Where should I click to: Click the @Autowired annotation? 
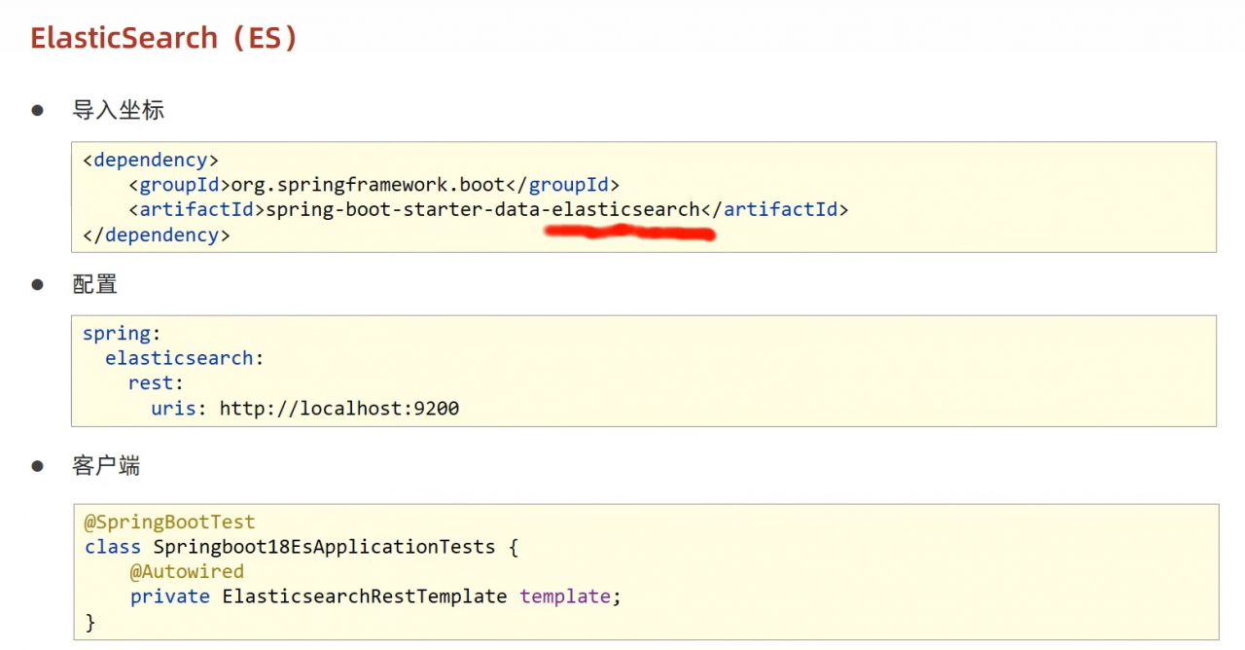187,572
